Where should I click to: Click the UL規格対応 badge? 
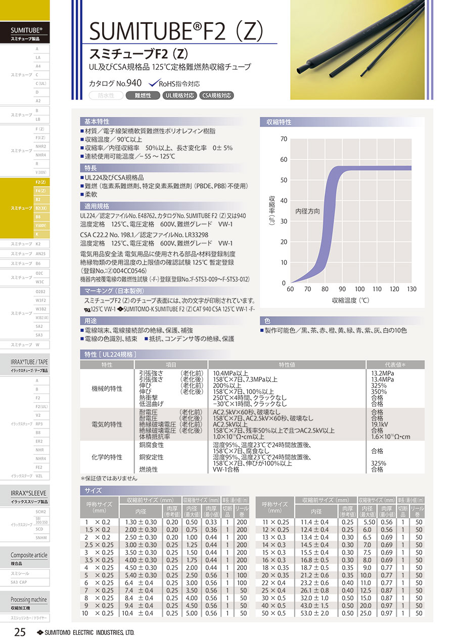[x=179, y=95]
